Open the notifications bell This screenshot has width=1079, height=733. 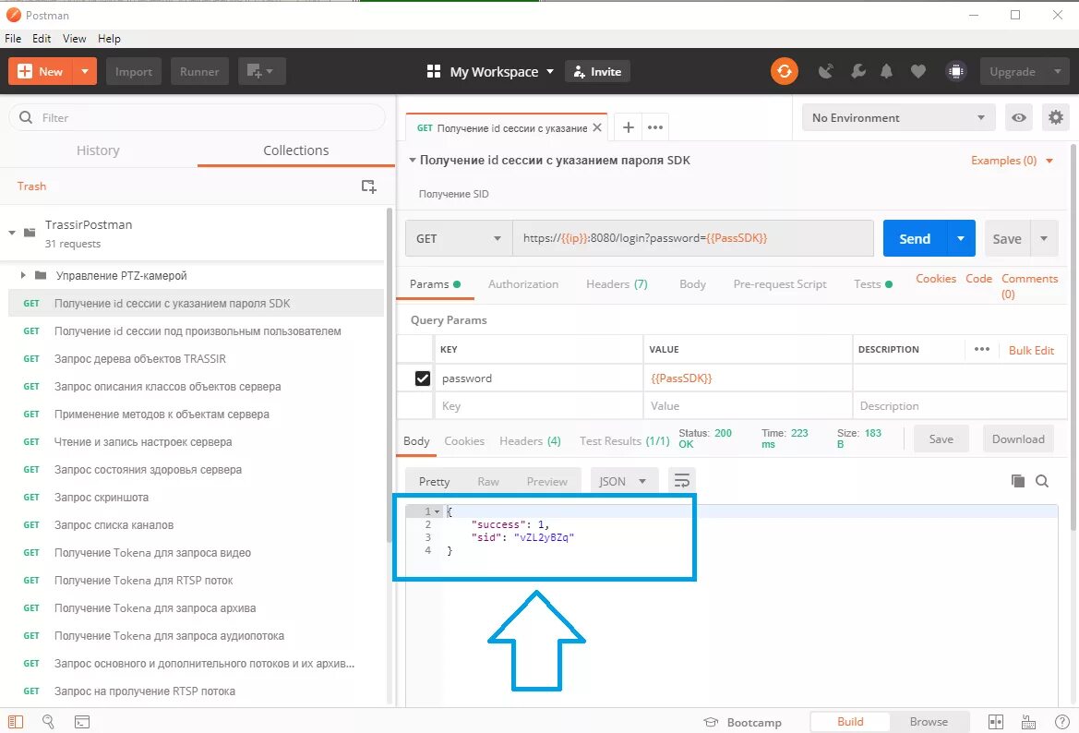pos(886,71)
